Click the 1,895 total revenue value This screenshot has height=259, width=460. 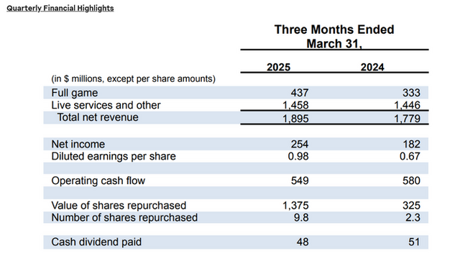coord(295,119)
